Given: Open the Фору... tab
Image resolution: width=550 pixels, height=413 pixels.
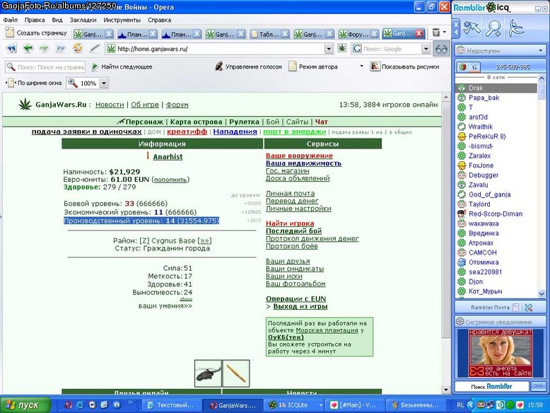Looking at the screenshot, I should click(358, 34).
